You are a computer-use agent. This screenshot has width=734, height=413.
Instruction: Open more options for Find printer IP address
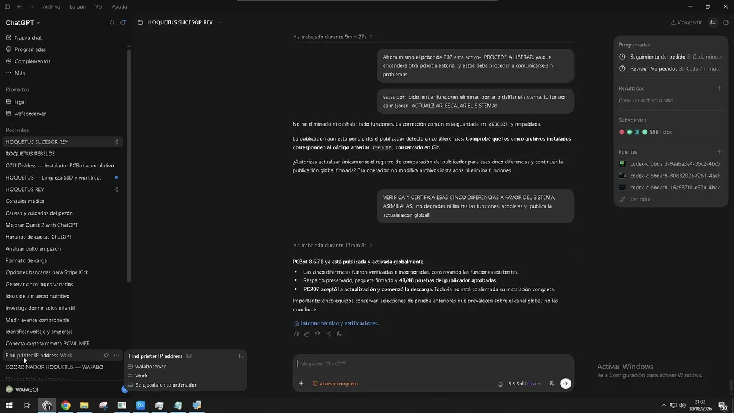point(116,356)
